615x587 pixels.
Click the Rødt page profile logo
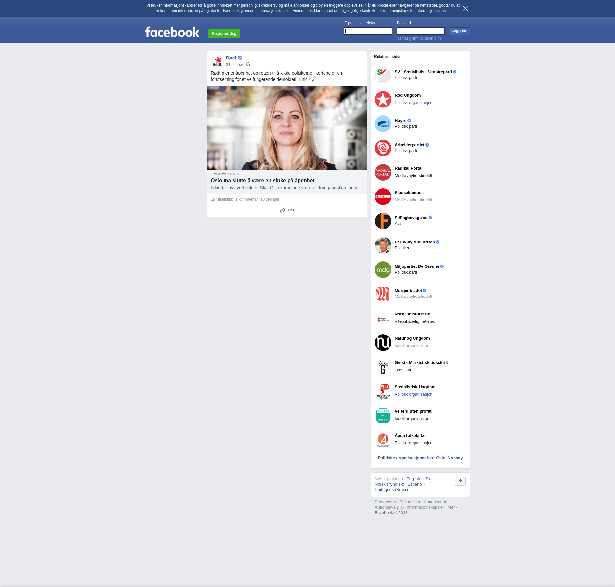click(217, 61)
